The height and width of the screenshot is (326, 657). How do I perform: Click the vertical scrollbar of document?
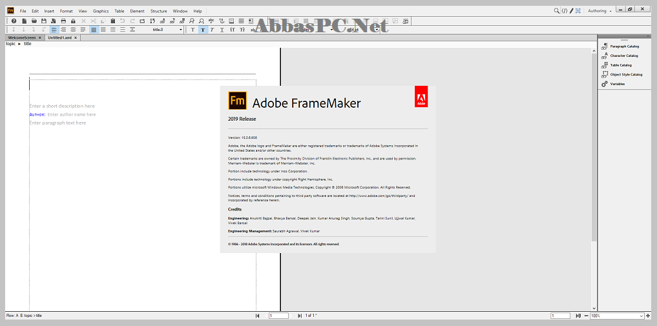(x=594, y=147)
